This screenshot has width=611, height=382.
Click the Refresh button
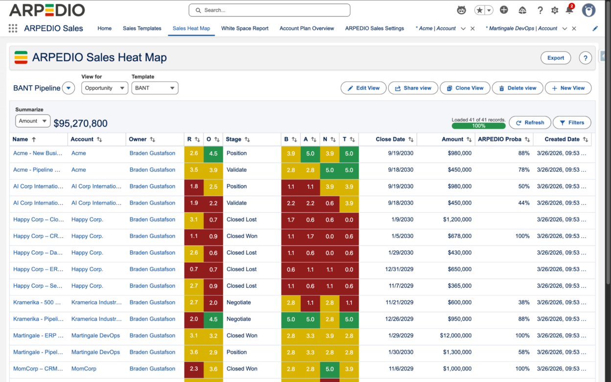[530, 122]
